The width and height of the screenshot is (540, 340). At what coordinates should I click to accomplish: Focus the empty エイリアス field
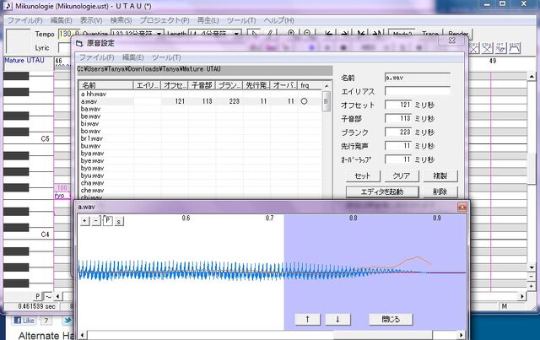[418, 91]
